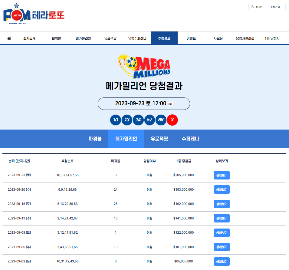Screen dimensions: 289x270
Task: Click mega ball value 25 in table
Action: (x=116, y=204)
